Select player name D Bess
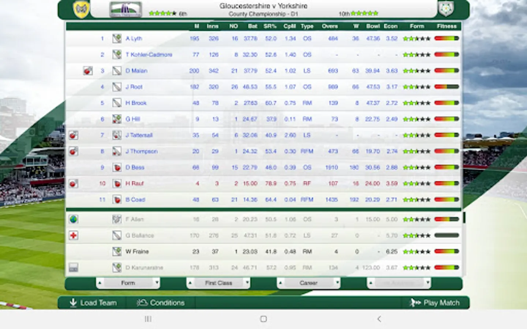This screenshot has height=329, width=527. pos(135,167)
